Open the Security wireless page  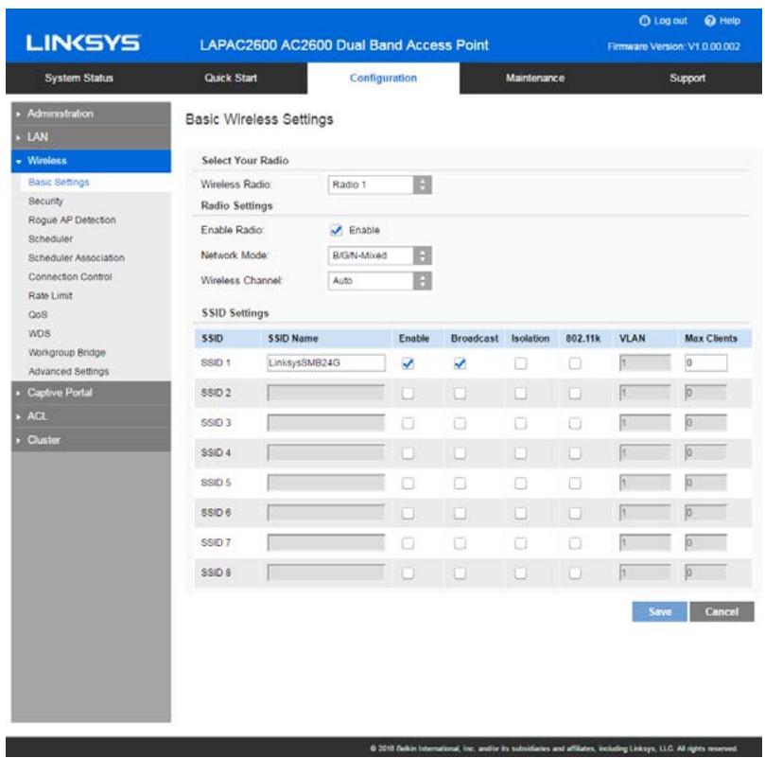click(45, 202)
